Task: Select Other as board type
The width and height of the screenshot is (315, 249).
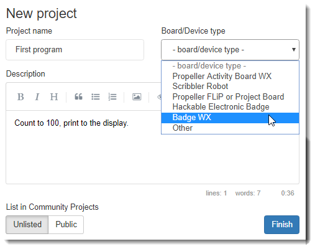Action: point(230,128)
